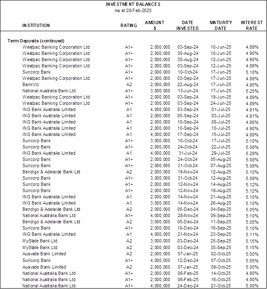Select maturity date 07-Aug-25
The width and height of the screenshot is (267, 289).
point(221,166)
